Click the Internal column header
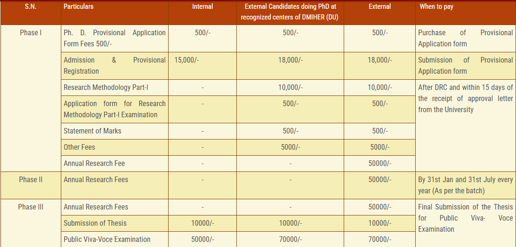This screenshot has height=247, width=516. click(x=202, y=6)
